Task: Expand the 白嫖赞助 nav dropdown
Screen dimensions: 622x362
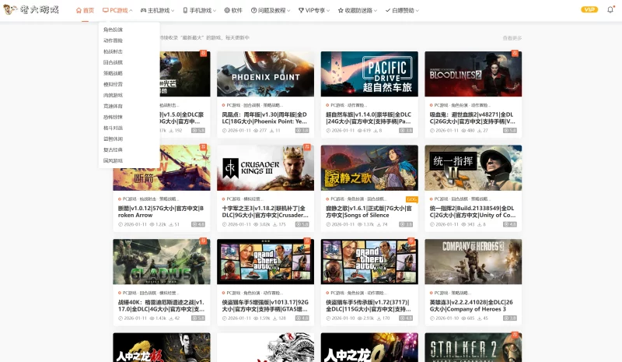Action: coord(402,10)
